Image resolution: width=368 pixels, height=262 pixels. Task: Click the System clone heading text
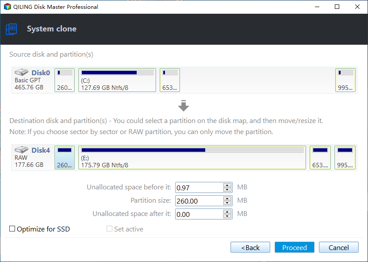(52, 29)
